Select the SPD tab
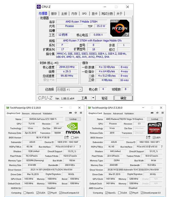 coord(84,14)
